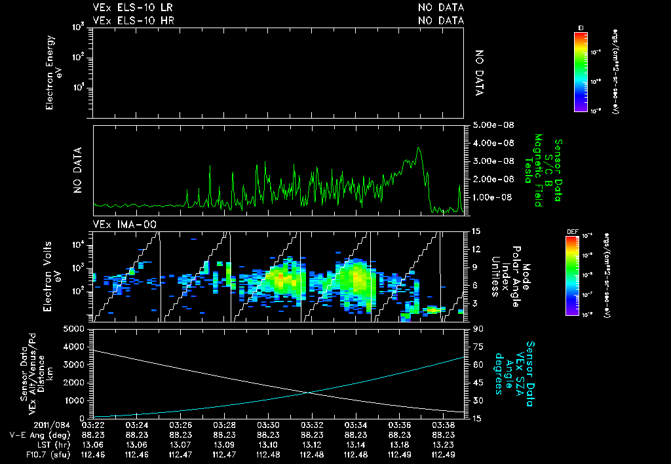
Task: Click the LST value 13.12
Action: (x=312, y=445)
